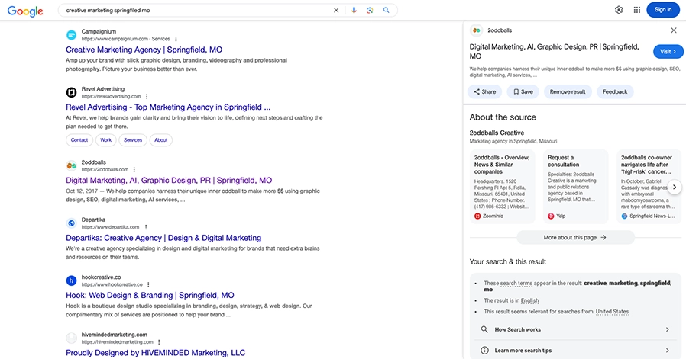Open More about this page

575,238
